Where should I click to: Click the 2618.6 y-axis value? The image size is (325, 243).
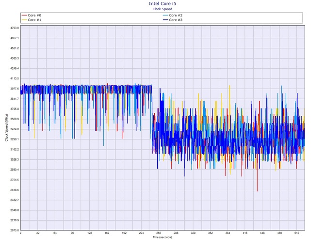(15, 190)
